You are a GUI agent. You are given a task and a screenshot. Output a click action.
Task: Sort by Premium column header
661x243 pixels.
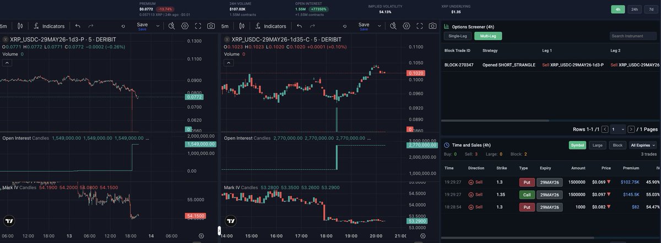click(x=631, y=168)
